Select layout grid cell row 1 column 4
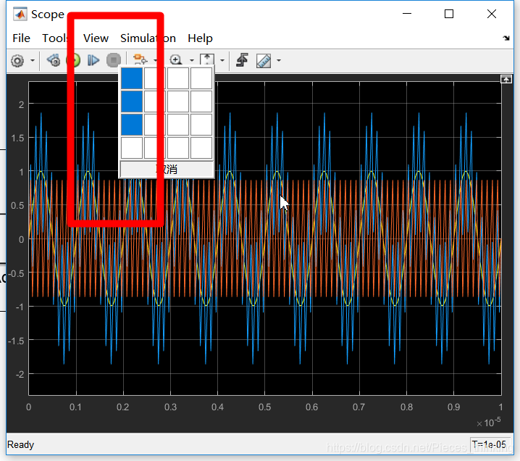The image size is (520, 461). (x=201, y=78)
